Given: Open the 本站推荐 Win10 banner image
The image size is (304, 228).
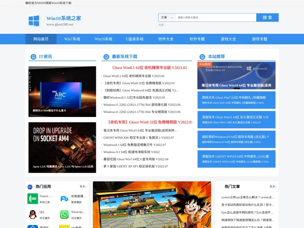Looking at the screenshot, I should pos(236,76).
